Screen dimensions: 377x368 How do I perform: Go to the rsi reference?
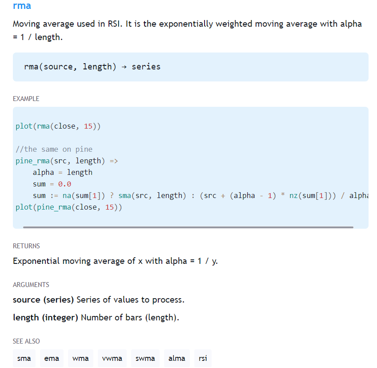[203, 358]
